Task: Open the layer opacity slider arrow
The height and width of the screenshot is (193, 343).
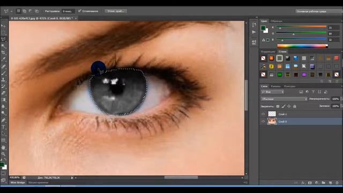Action: [341, 99]
